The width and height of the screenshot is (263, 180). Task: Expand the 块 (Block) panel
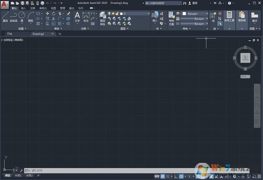pos(159,29)
